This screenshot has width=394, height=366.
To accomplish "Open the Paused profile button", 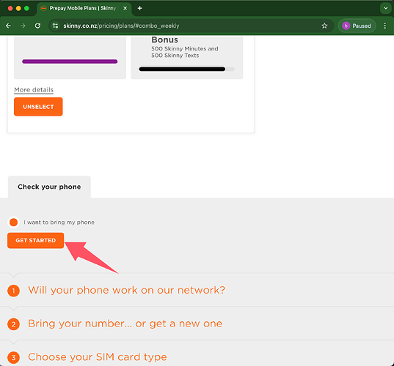I will point(357,26).
